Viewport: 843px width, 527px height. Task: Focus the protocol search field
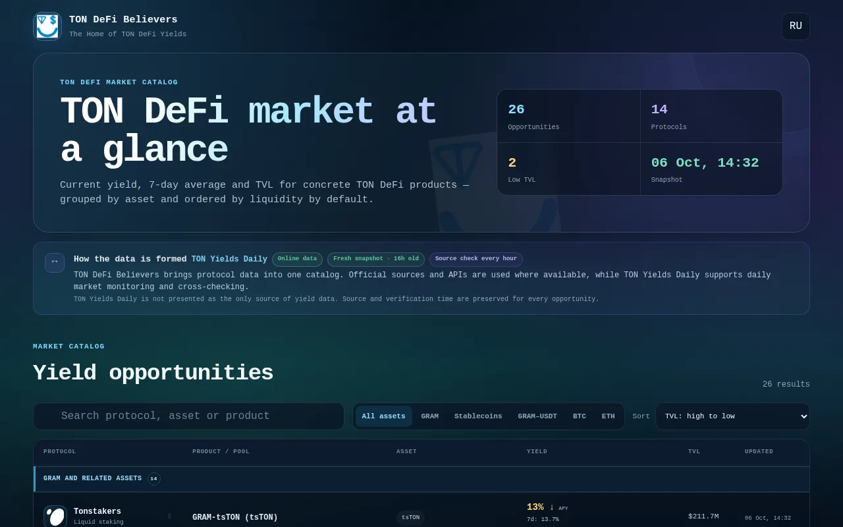pos(188,416)
